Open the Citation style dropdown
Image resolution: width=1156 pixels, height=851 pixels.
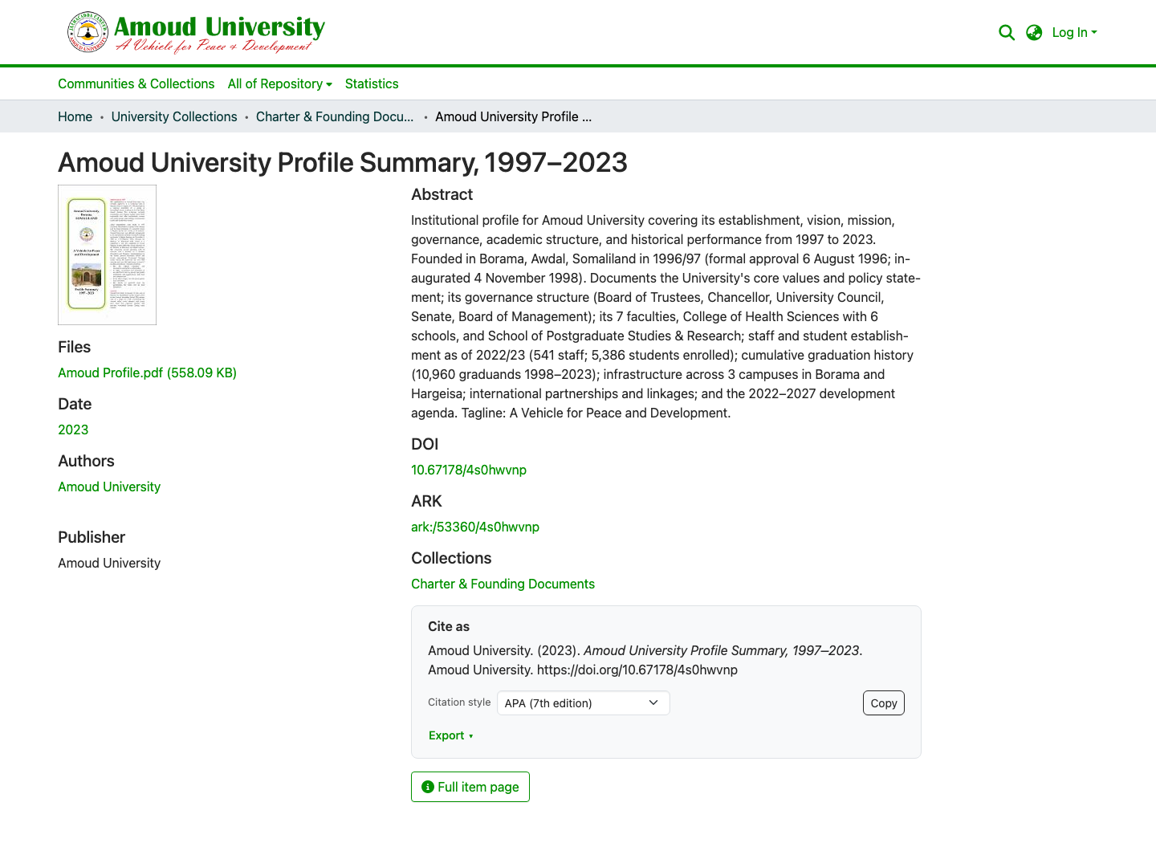pos(584,703)
